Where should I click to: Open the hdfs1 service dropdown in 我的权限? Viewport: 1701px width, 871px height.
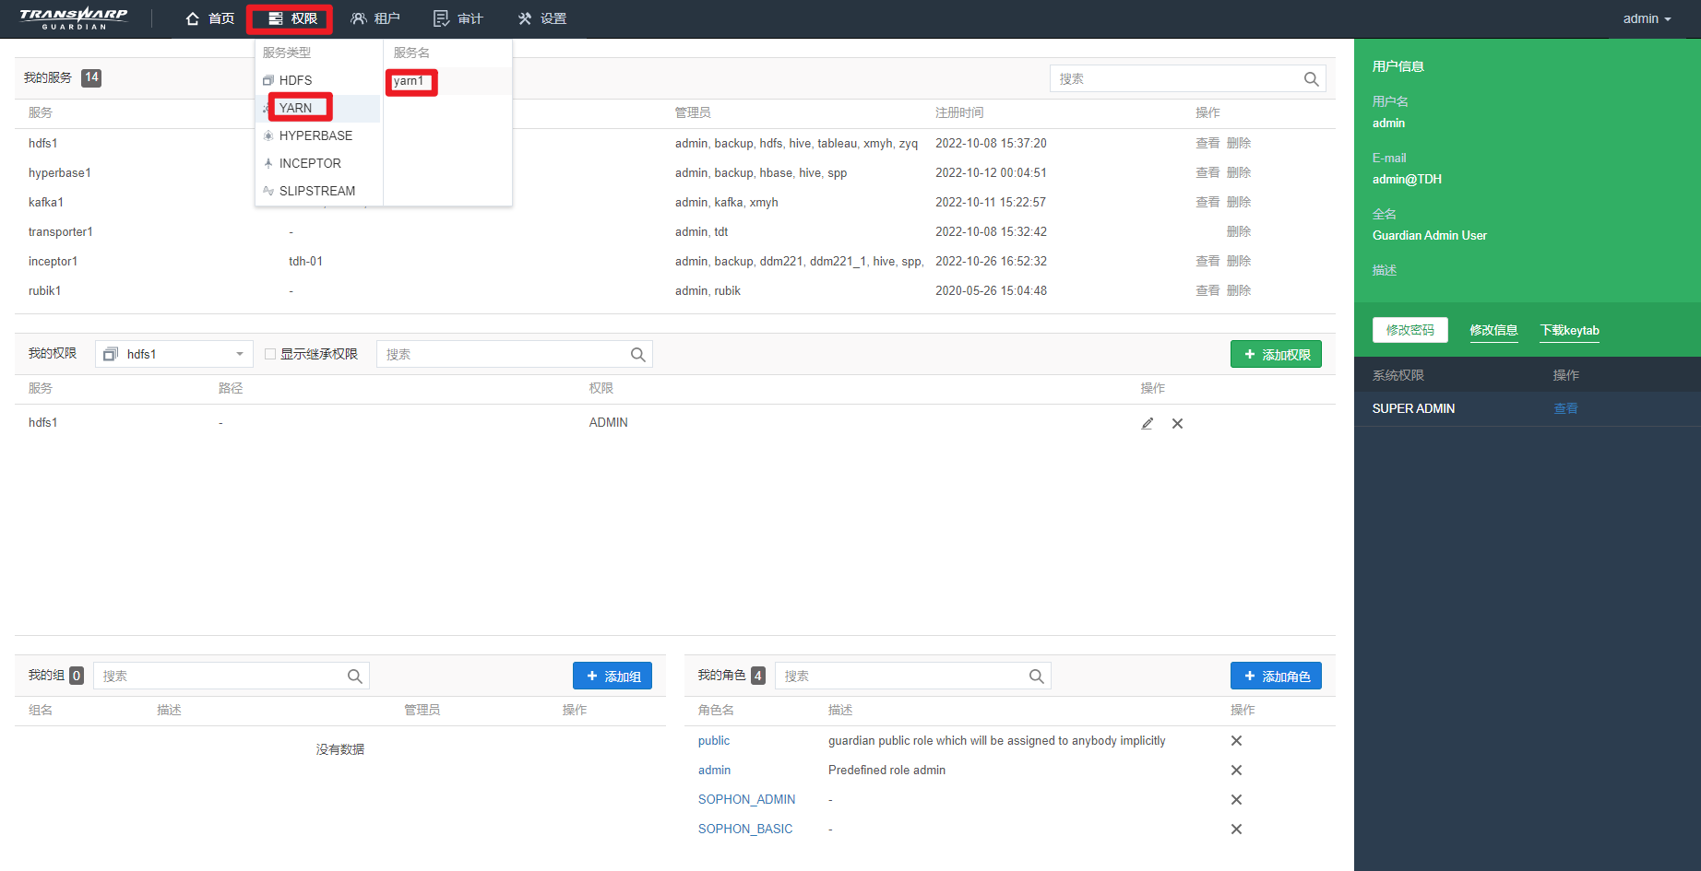click(x=174, y=354)
